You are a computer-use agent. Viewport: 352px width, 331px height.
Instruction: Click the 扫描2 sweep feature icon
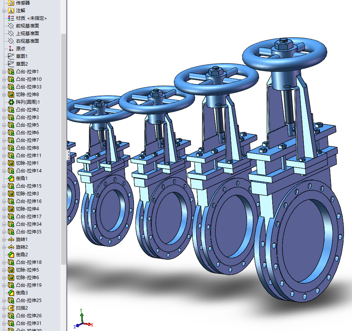click(x=11, y=308)
